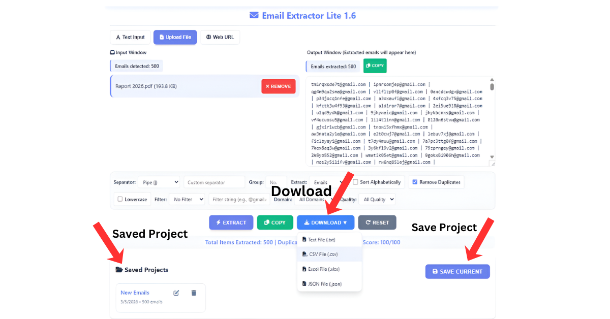Screen dimensions: 610x319
Task: Click the scroll down arrow in output window
Action: click(492, 156)
